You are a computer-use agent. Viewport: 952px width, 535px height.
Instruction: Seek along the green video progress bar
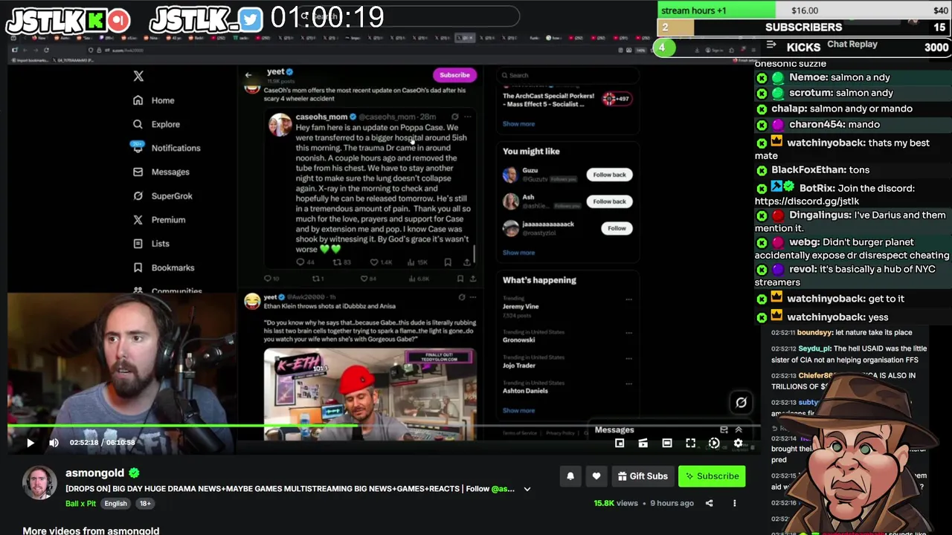click(382, 427)
